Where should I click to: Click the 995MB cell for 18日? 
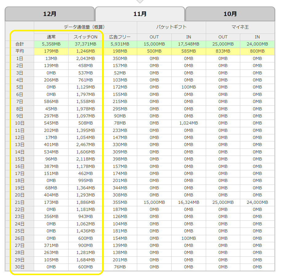[x=86, y=181]
